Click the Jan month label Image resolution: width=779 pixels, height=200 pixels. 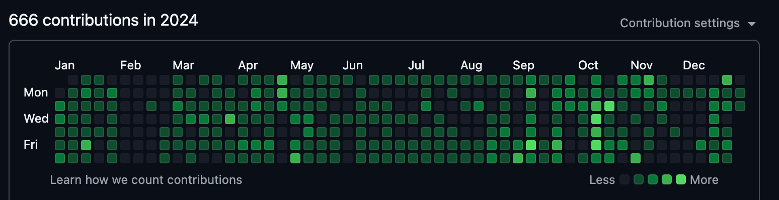(64, 65)
